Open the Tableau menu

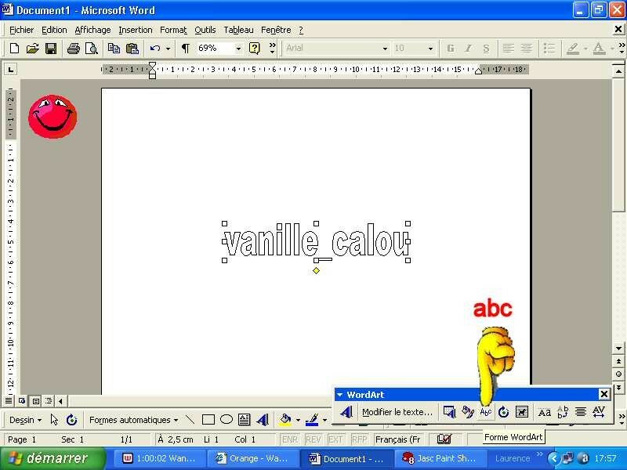[238, 30]
